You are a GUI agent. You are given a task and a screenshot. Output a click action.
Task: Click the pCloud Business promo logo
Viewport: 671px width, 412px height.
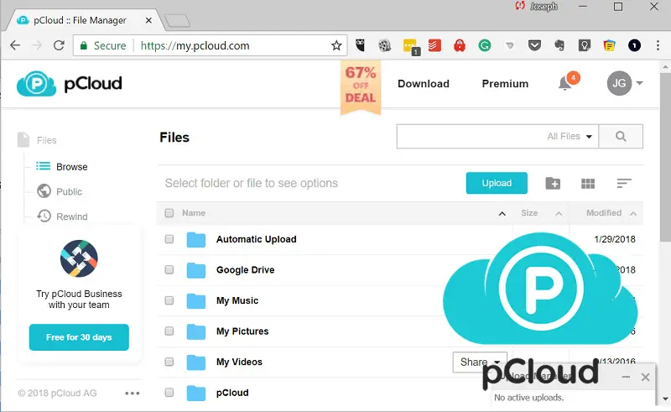tap(79, 258)
